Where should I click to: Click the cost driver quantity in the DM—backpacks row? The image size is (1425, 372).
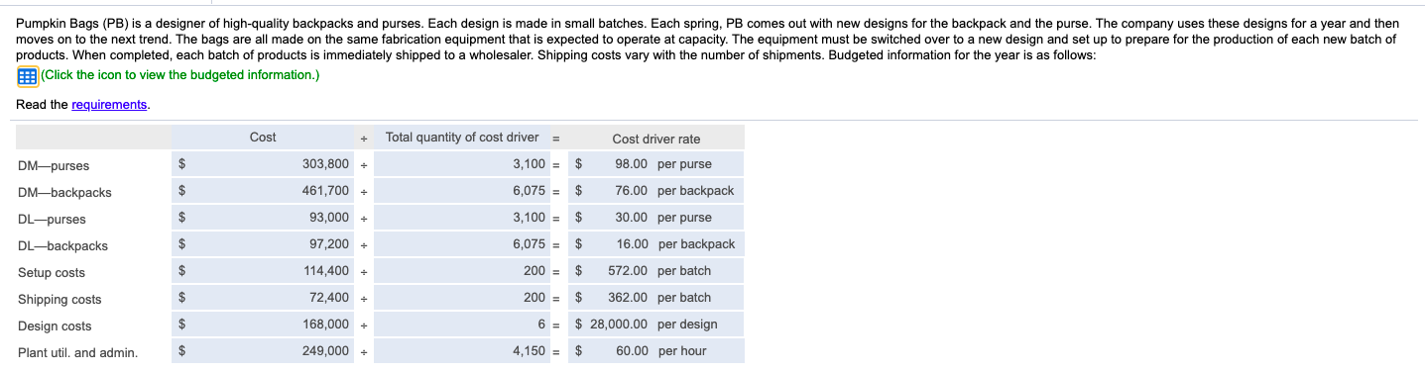461,191
